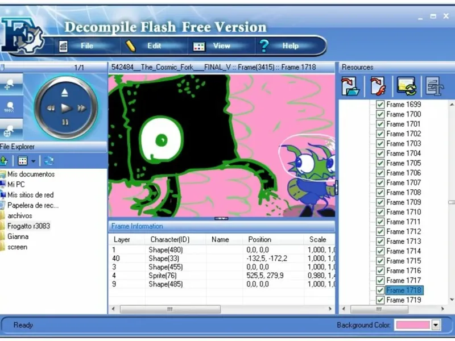Click the Scale column header
Viewport: 455px width, 341px height.
coord(320,239)
